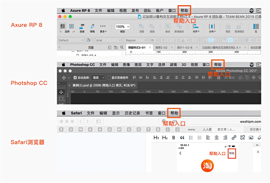Click the Safari back navigation arrow
This screenshot has height=183, width=270.
click(x=80, y=121)
